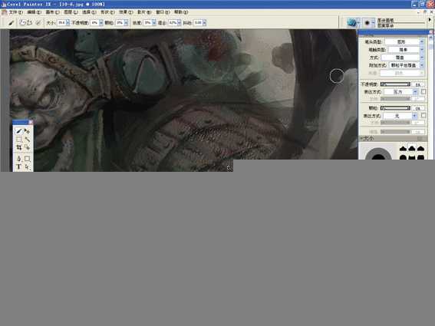435x326 pixels.
Task: Click the 大小 value field on property bar
Action: [x=61, y=23]
